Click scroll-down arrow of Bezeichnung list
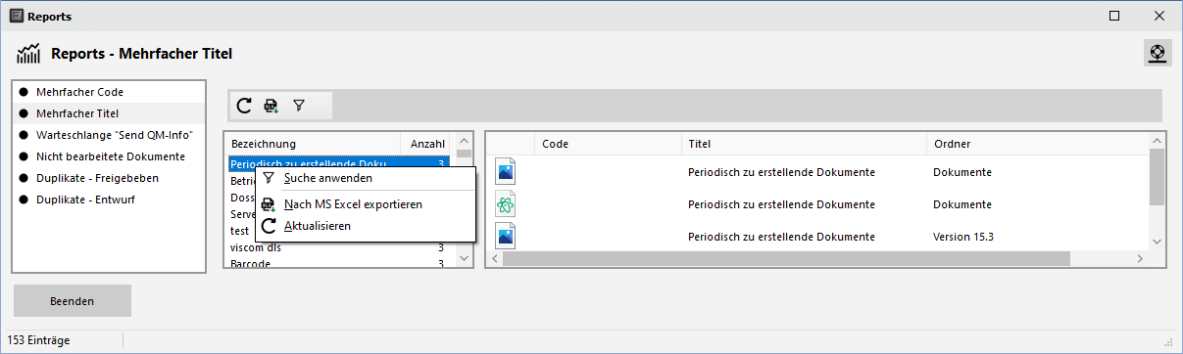This screenshot has height=354, width=1183. click(x=464, y=259)
